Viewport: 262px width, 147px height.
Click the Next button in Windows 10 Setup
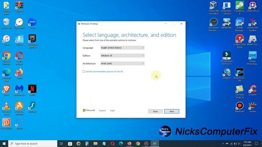pos(172,111)
